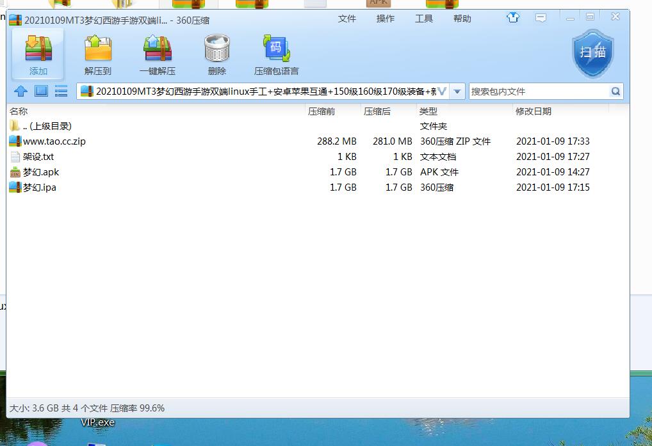Open the 帮助 (Help) menu
This screenshot has height=446, width=652.
462,19
